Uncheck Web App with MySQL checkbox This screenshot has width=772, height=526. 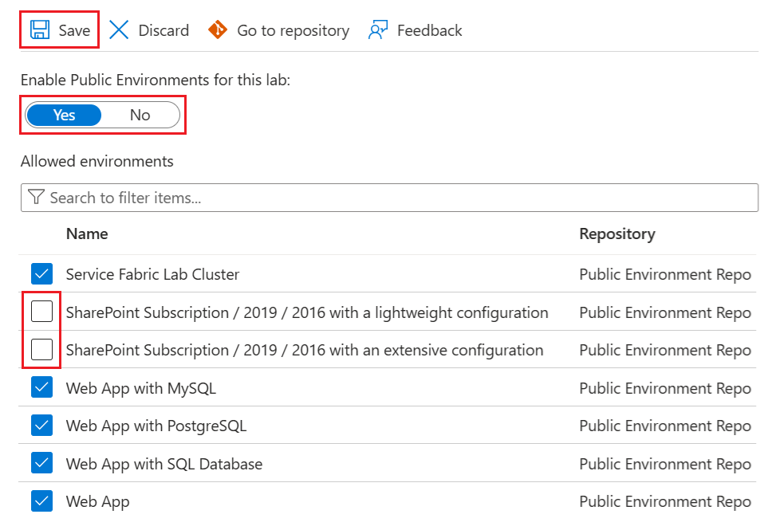(x=41, y=388)
